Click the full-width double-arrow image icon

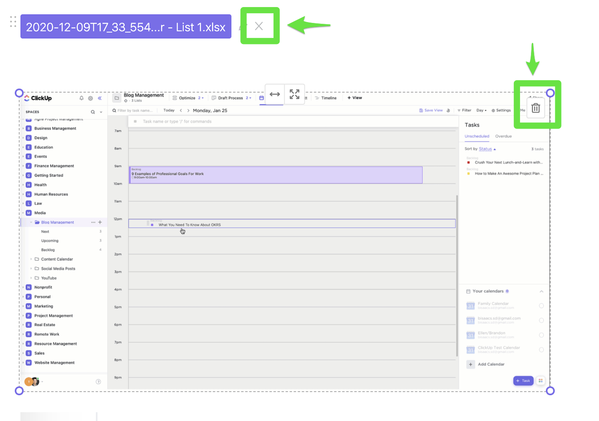point(275,94)
